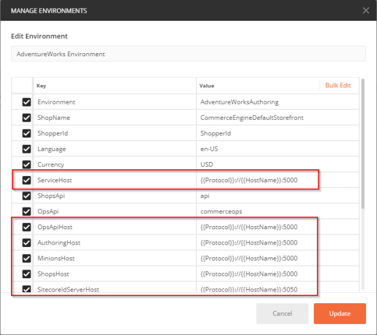Viewport: 377px width, 335px height.
Task: Toggle the ShopName row checkbox
Action: 26,118
